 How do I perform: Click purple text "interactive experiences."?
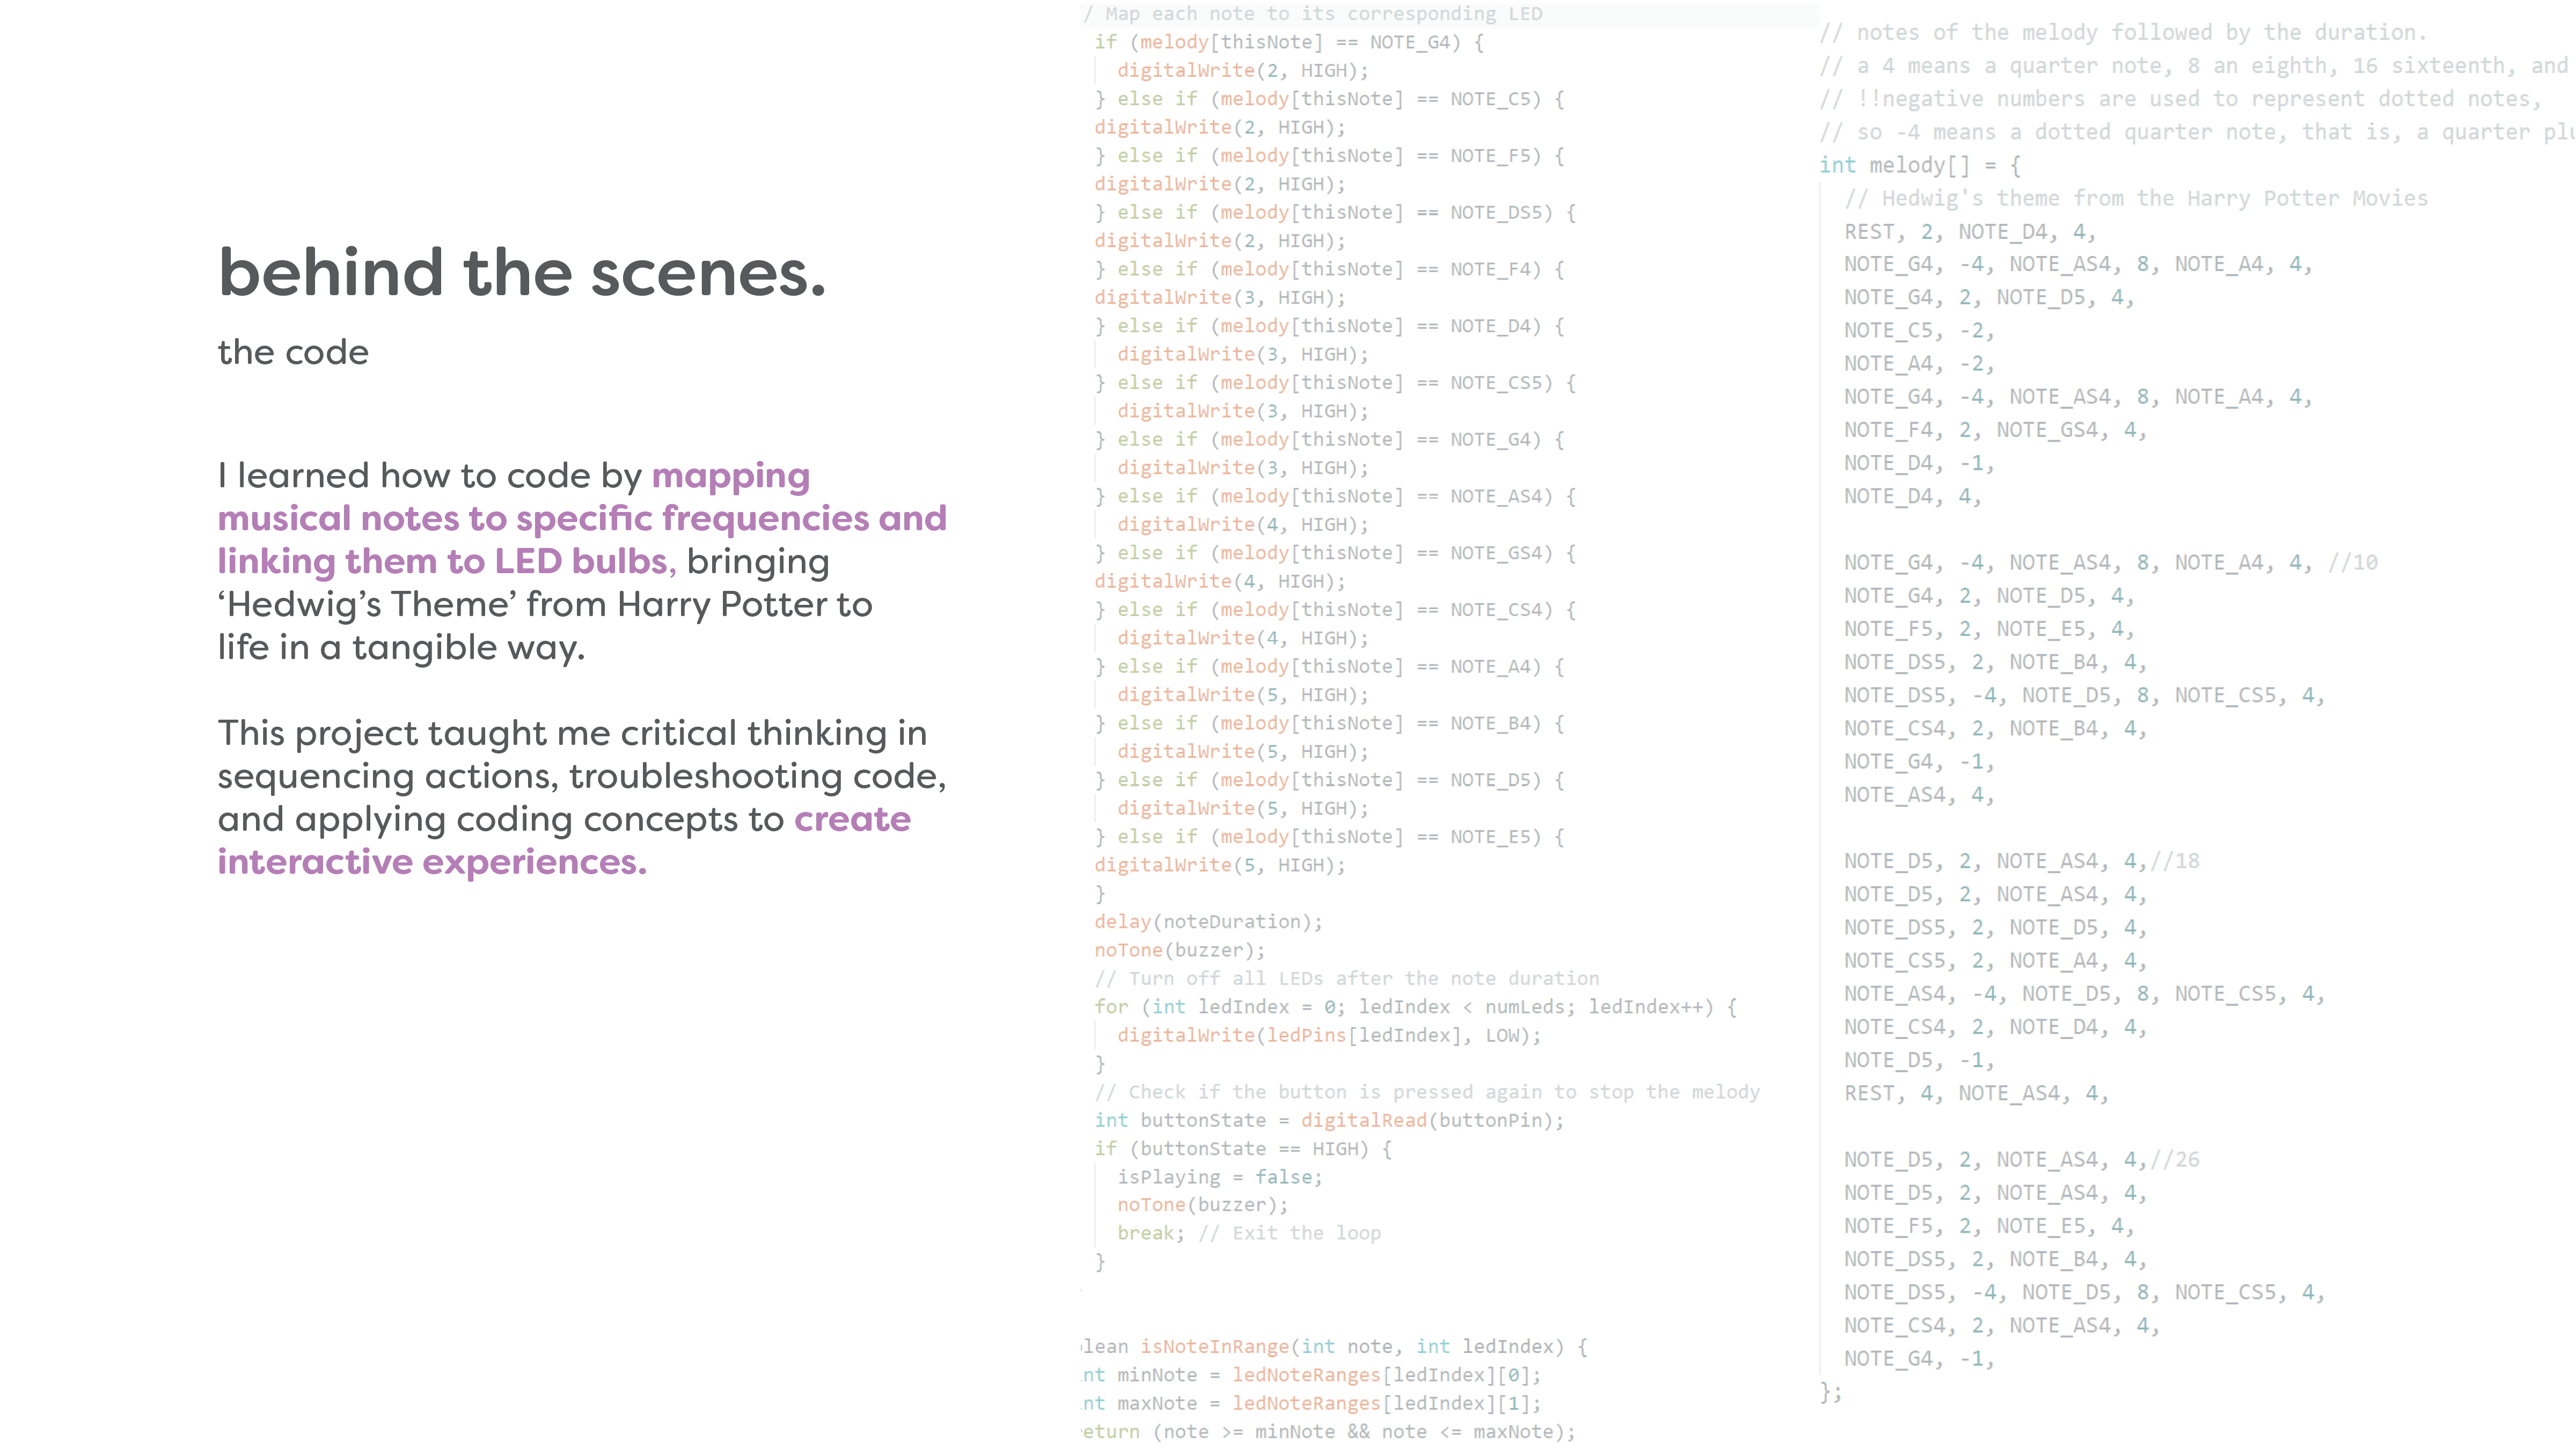coord(432,862)
